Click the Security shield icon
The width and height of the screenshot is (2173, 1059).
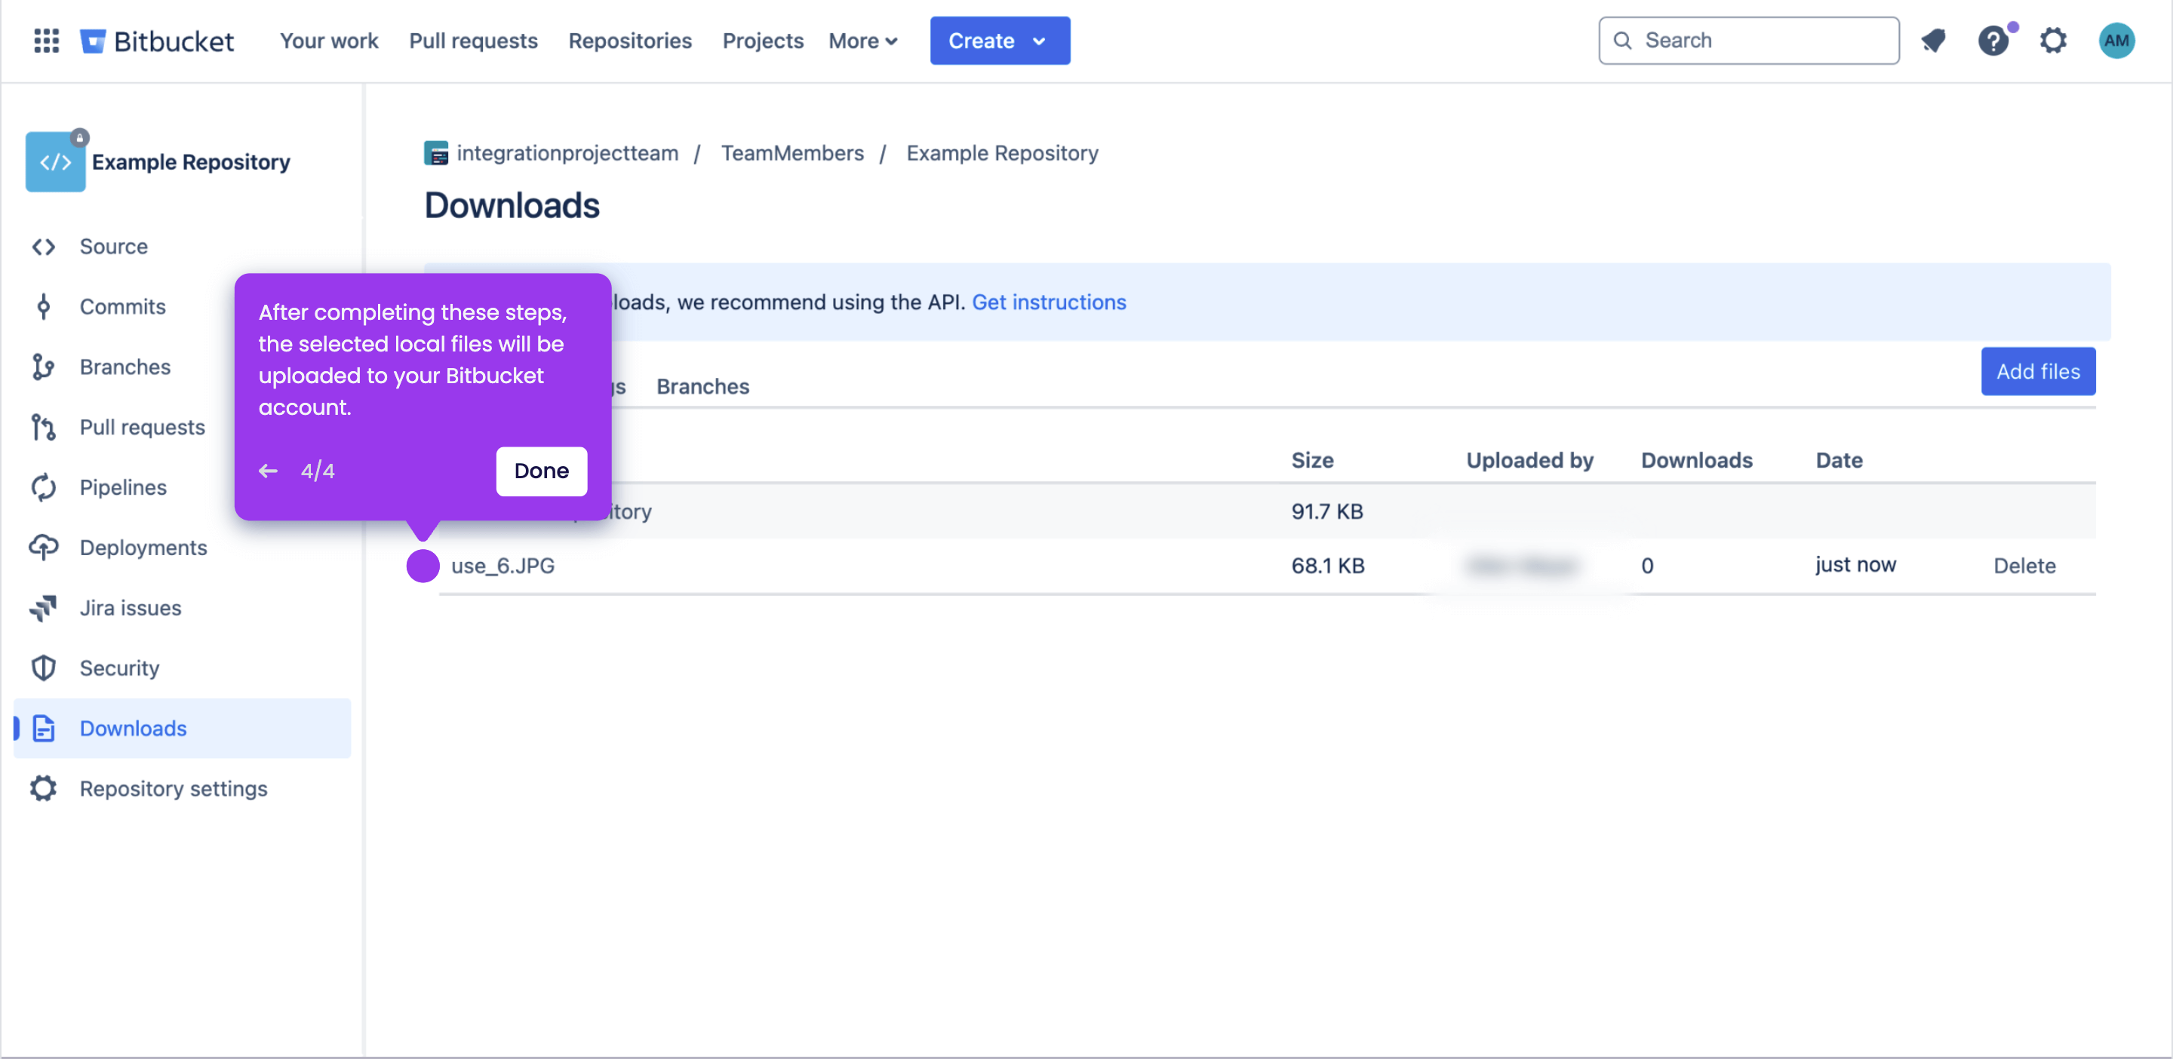pyautogui.click(x=43, y=668)
